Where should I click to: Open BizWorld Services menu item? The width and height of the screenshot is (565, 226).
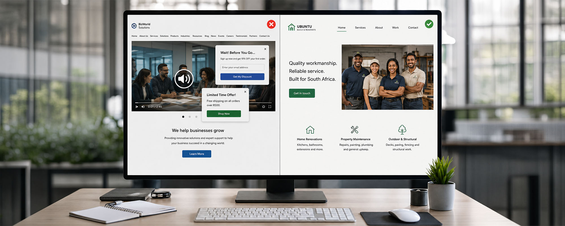(x=154, y=36)
